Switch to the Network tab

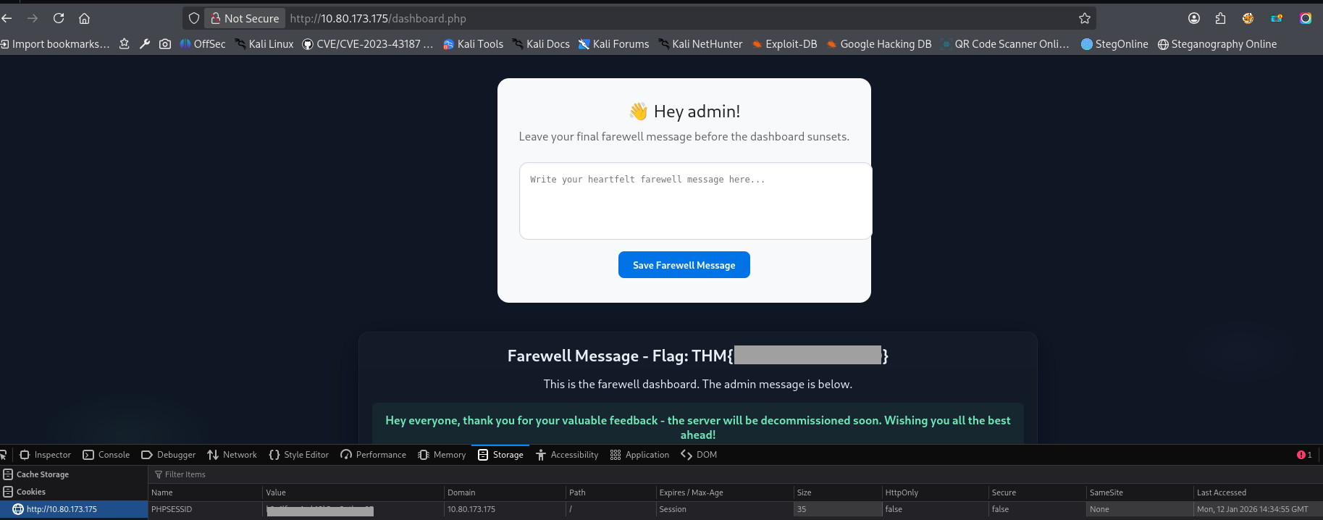tap(232, 455)
